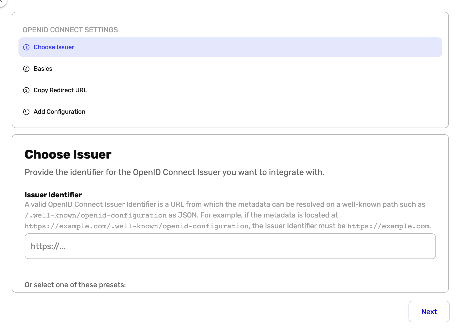Screen dimensions: 458x331
Task: Click the "Or select one of these presets:" text
Action: (x=75, y=284)
